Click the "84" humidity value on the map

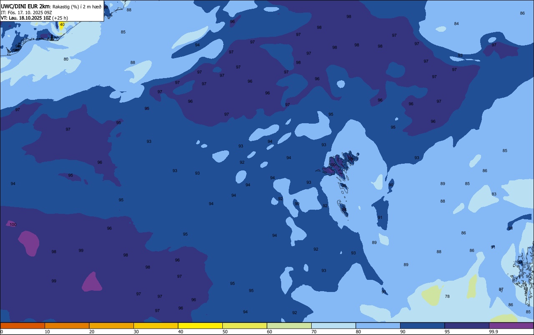pos(456,24)
